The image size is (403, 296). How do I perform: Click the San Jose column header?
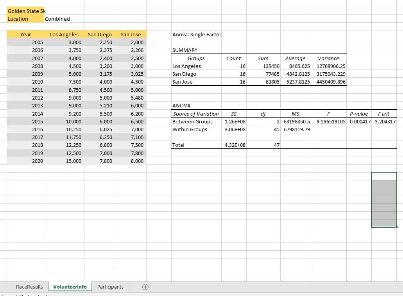[131, 34]
